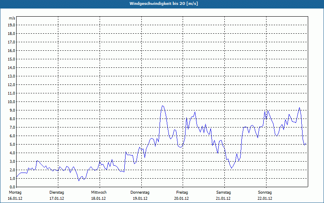
Task: Click the date '18.01.12'
Action: 98,199
